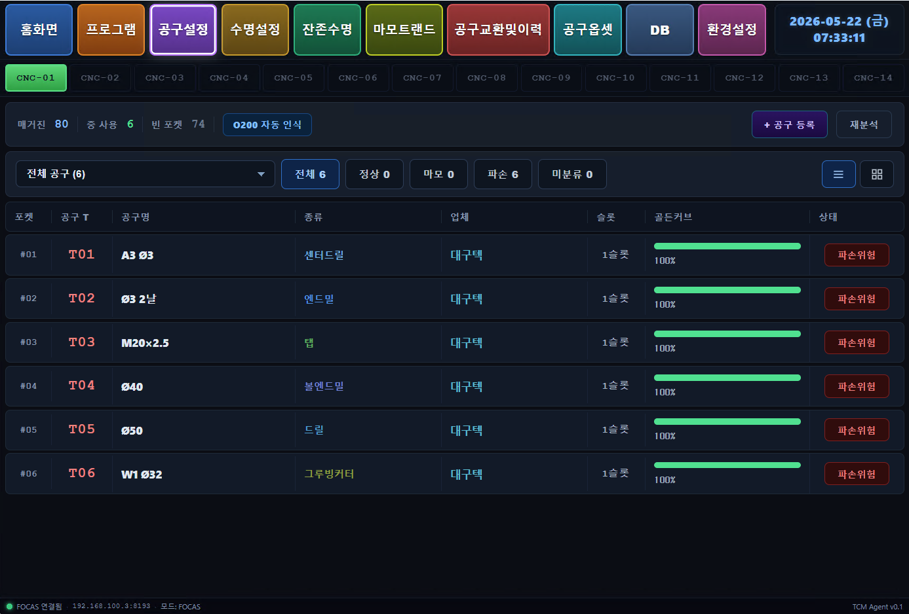Open the 잔존수명 menu
Image resolution: width=909 pixels, height=614 pixels.
click(327, 29)
